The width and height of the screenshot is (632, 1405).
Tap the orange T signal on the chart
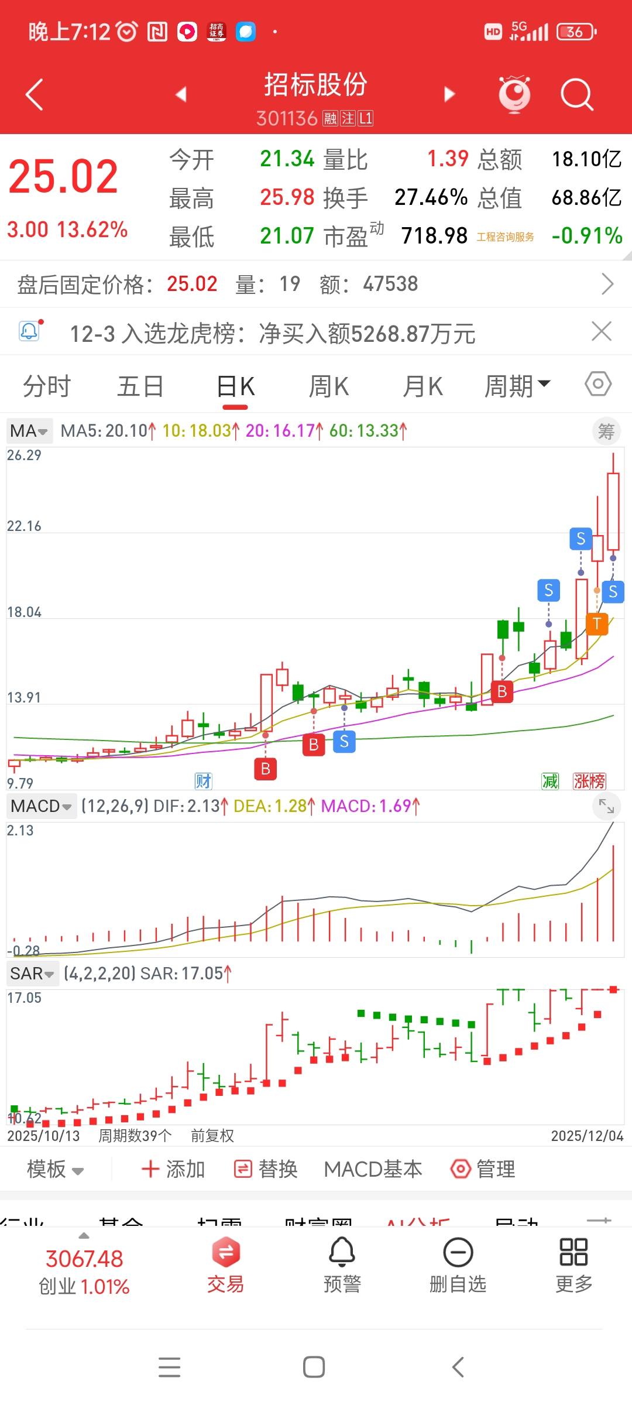click(597, 624)
